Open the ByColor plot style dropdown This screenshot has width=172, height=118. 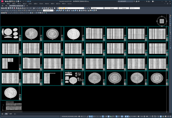tap(135, 8)
